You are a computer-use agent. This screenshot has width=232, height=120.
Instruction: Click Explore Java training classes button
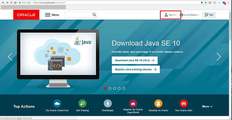[x=136, y=69]
